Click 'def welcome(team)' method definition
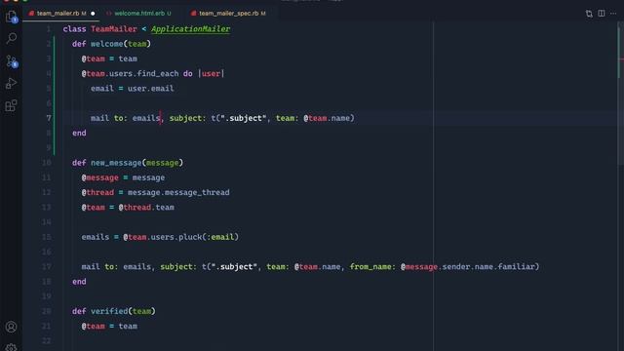The image size is (624, 351). pyautogui.click(x=111, y=44)
